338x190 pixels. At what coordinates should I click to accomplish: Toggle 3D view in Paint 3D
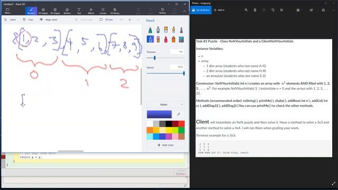[x=106, y=20]
